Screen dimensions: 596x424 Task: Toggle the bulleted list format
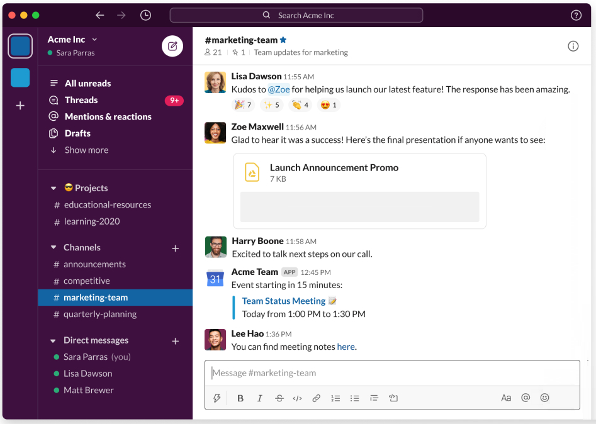tap(354, 398)
